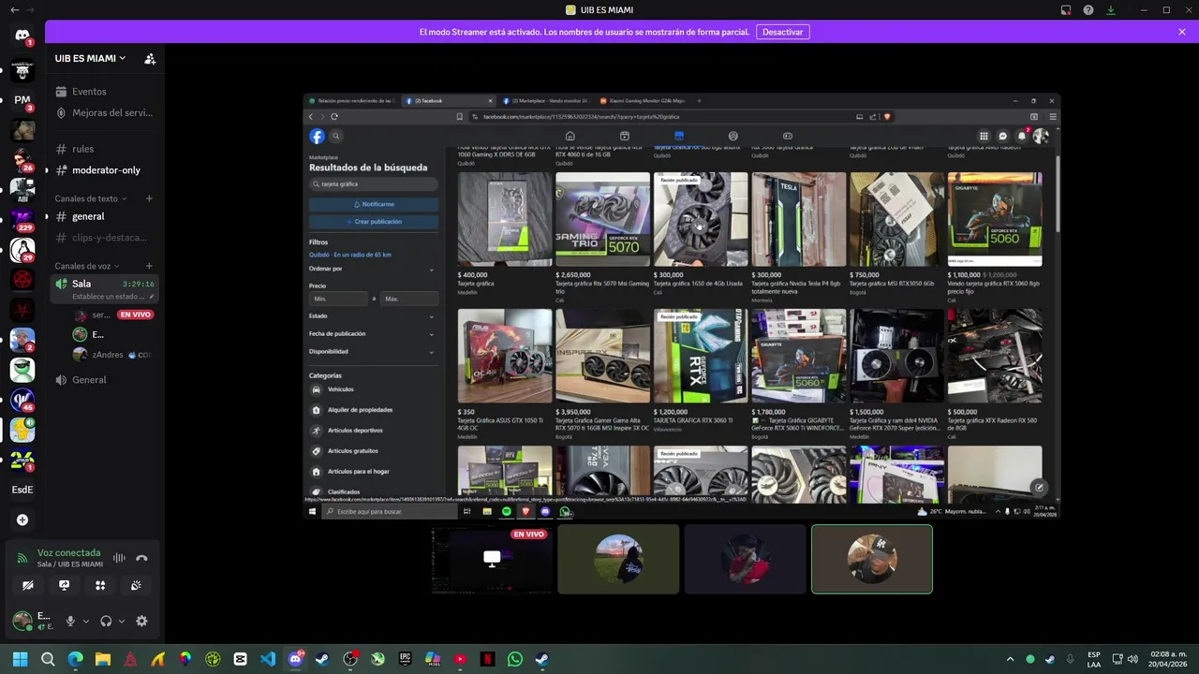Open Mejoras del servidor
Viewport: 1199px width, 674px height.
(103, 112)
